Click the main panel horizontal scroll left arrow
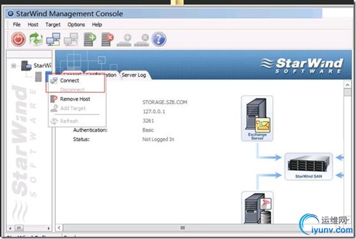The image size is (356, 239). tap(59, 227)
